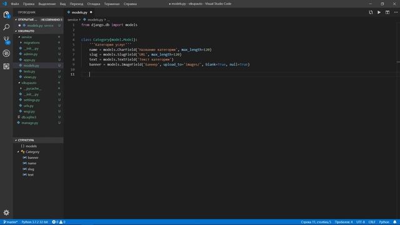The image size is (400, 225).
Task: Open models.py in the open editors list
Action: (38, 26)
